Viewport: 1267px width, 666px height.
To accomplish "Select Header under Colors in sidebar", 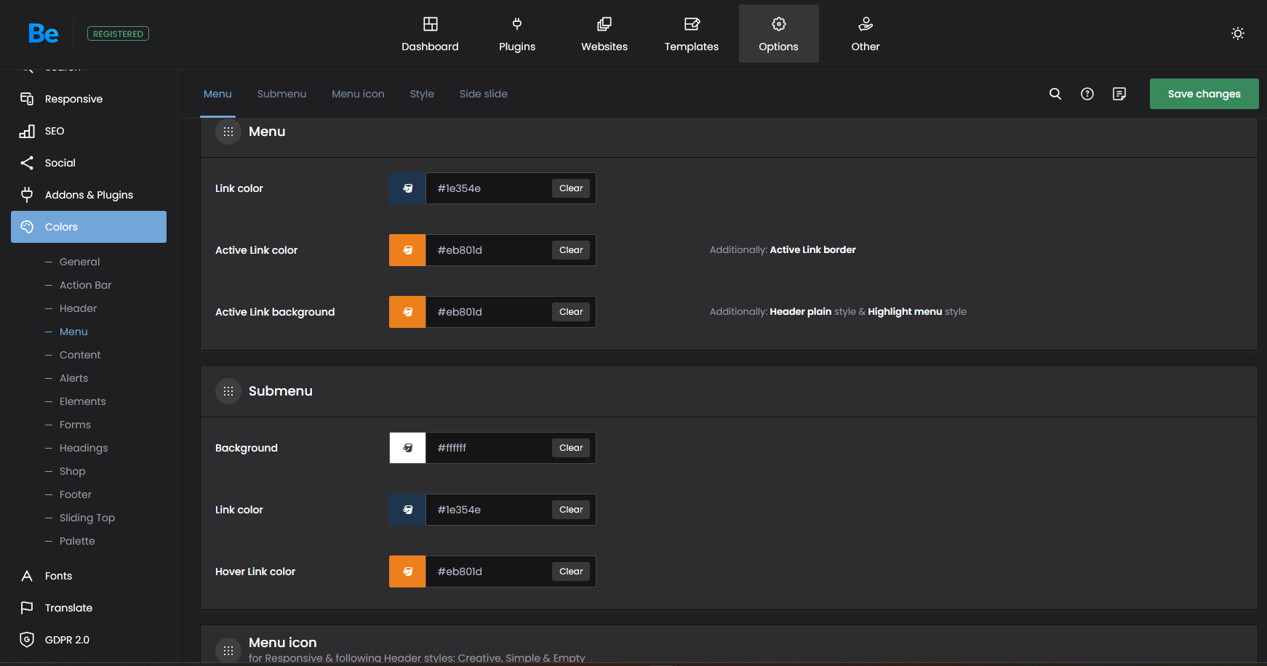I will click(78, 308).
